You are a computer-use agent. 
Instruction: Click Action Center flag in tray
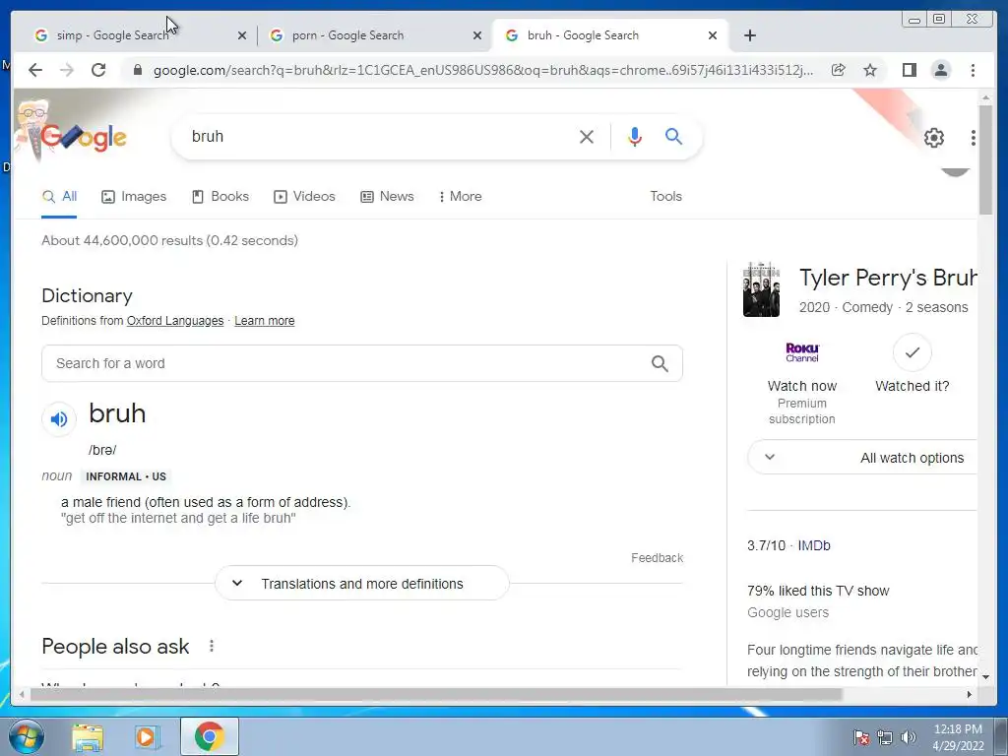click(x=861, y=737)
